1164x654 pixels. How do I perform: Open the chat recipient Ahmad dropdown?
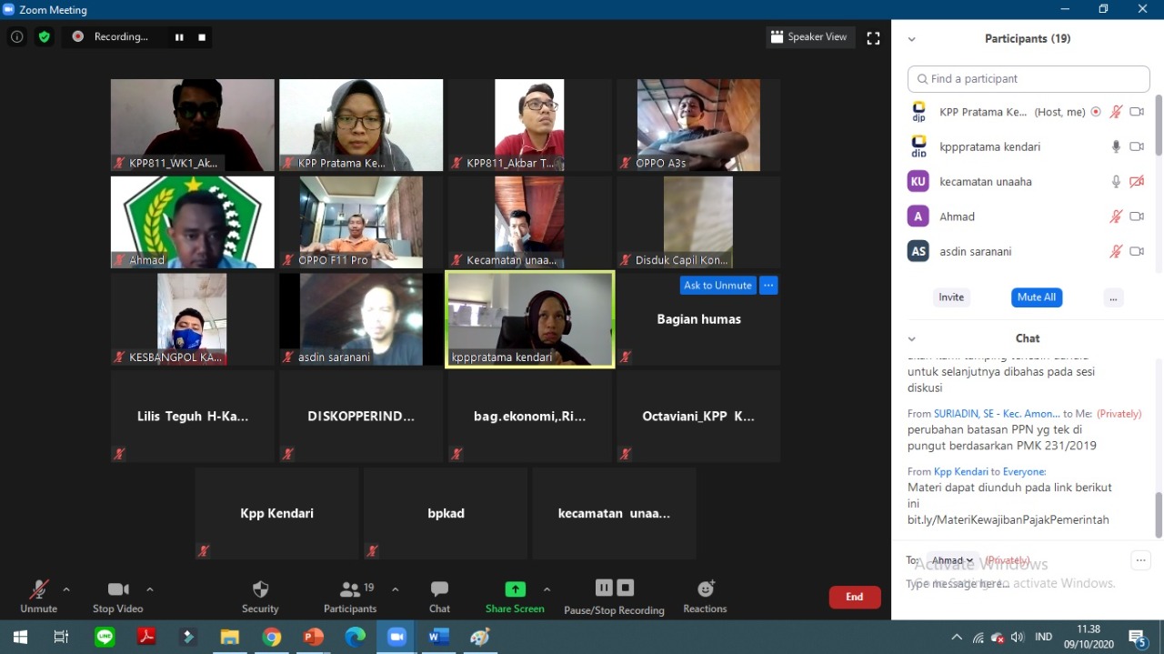[x=952, y=560]
